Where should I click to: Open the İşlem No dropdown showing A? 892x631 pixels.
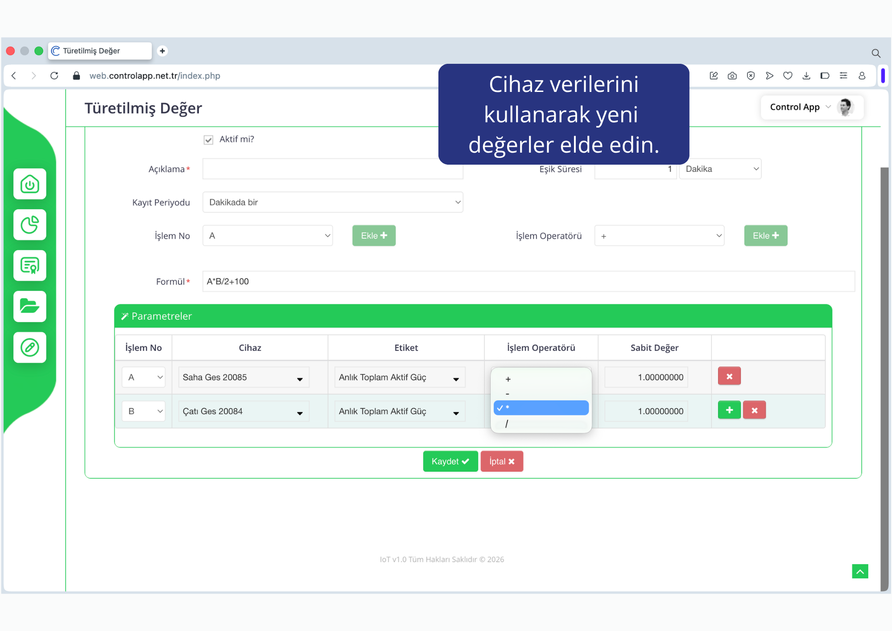(268, 236)
